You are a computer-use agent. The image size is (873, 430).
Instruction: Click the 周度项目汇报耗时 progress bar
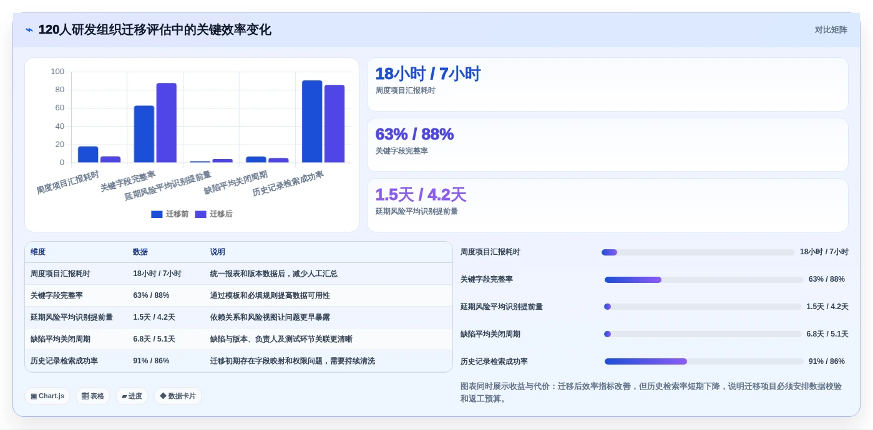pos(698,252)
